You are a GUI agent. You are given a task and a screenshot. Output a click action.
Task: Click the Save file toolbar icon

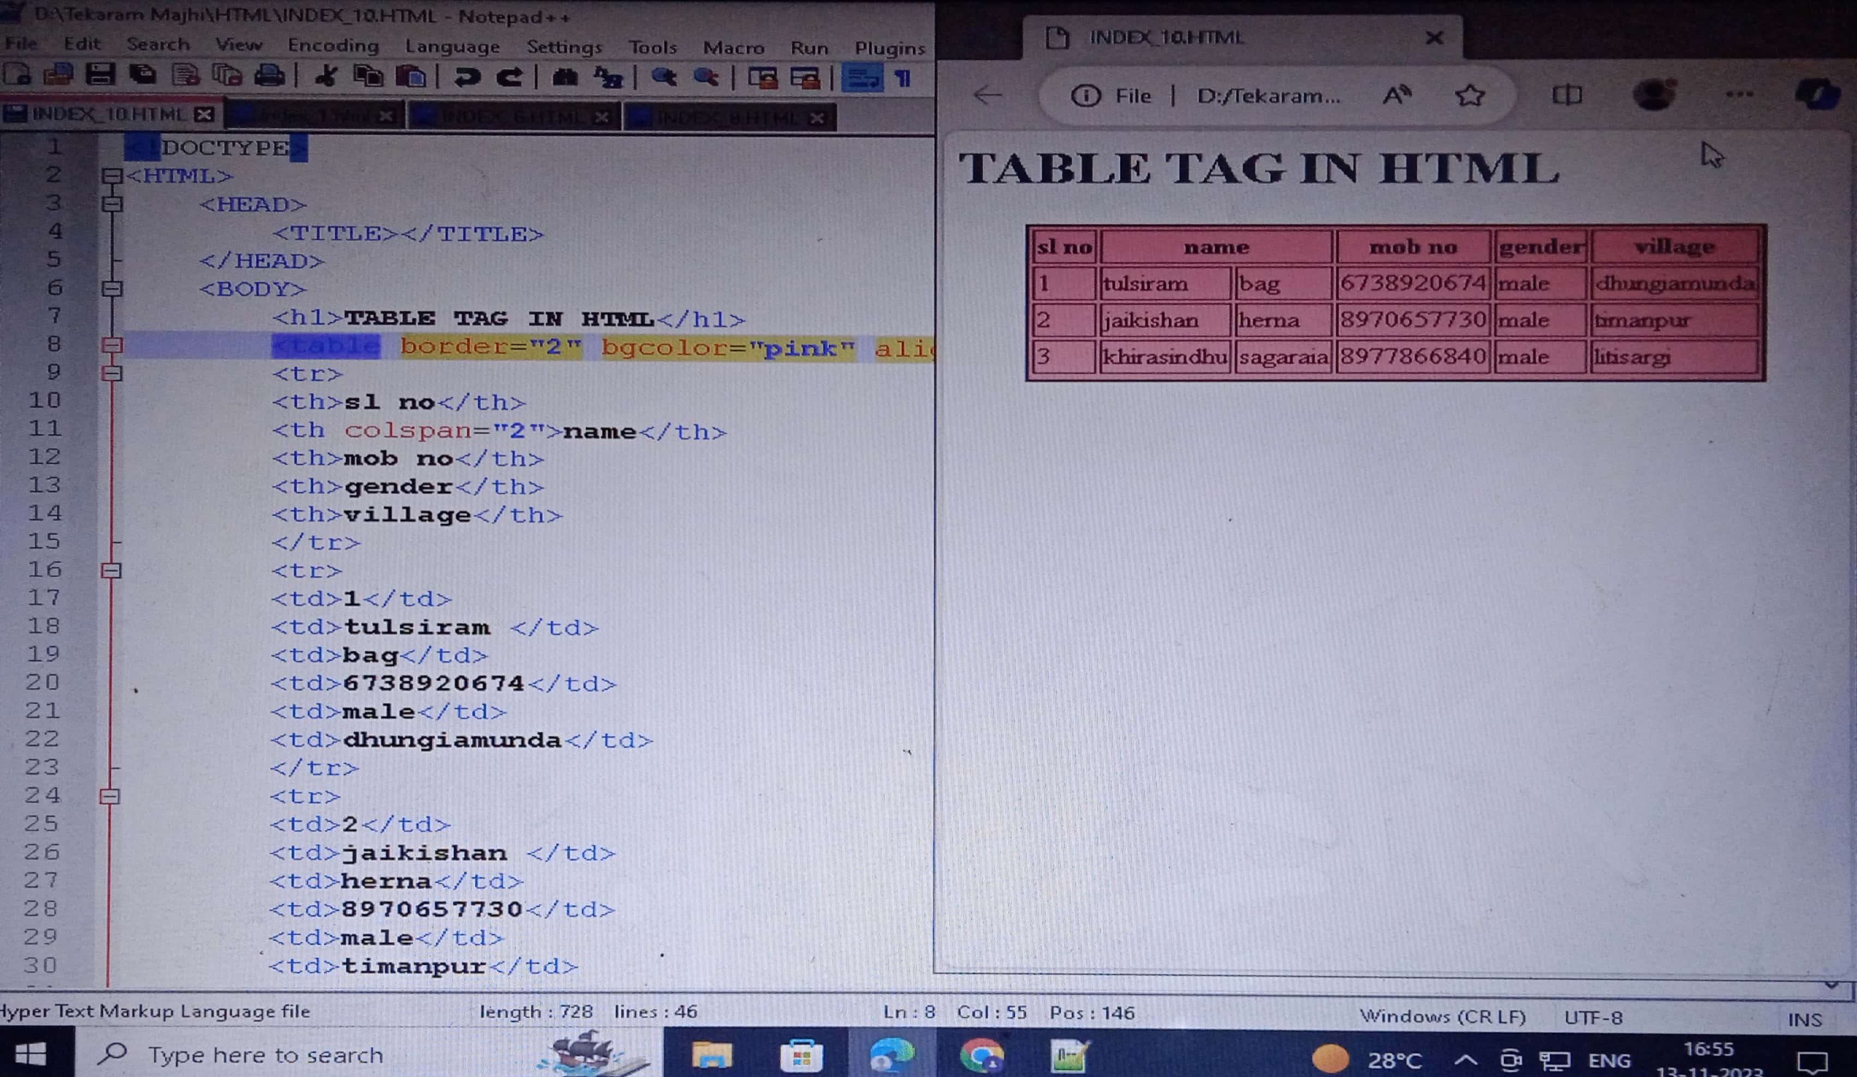[x=100, y=75]
